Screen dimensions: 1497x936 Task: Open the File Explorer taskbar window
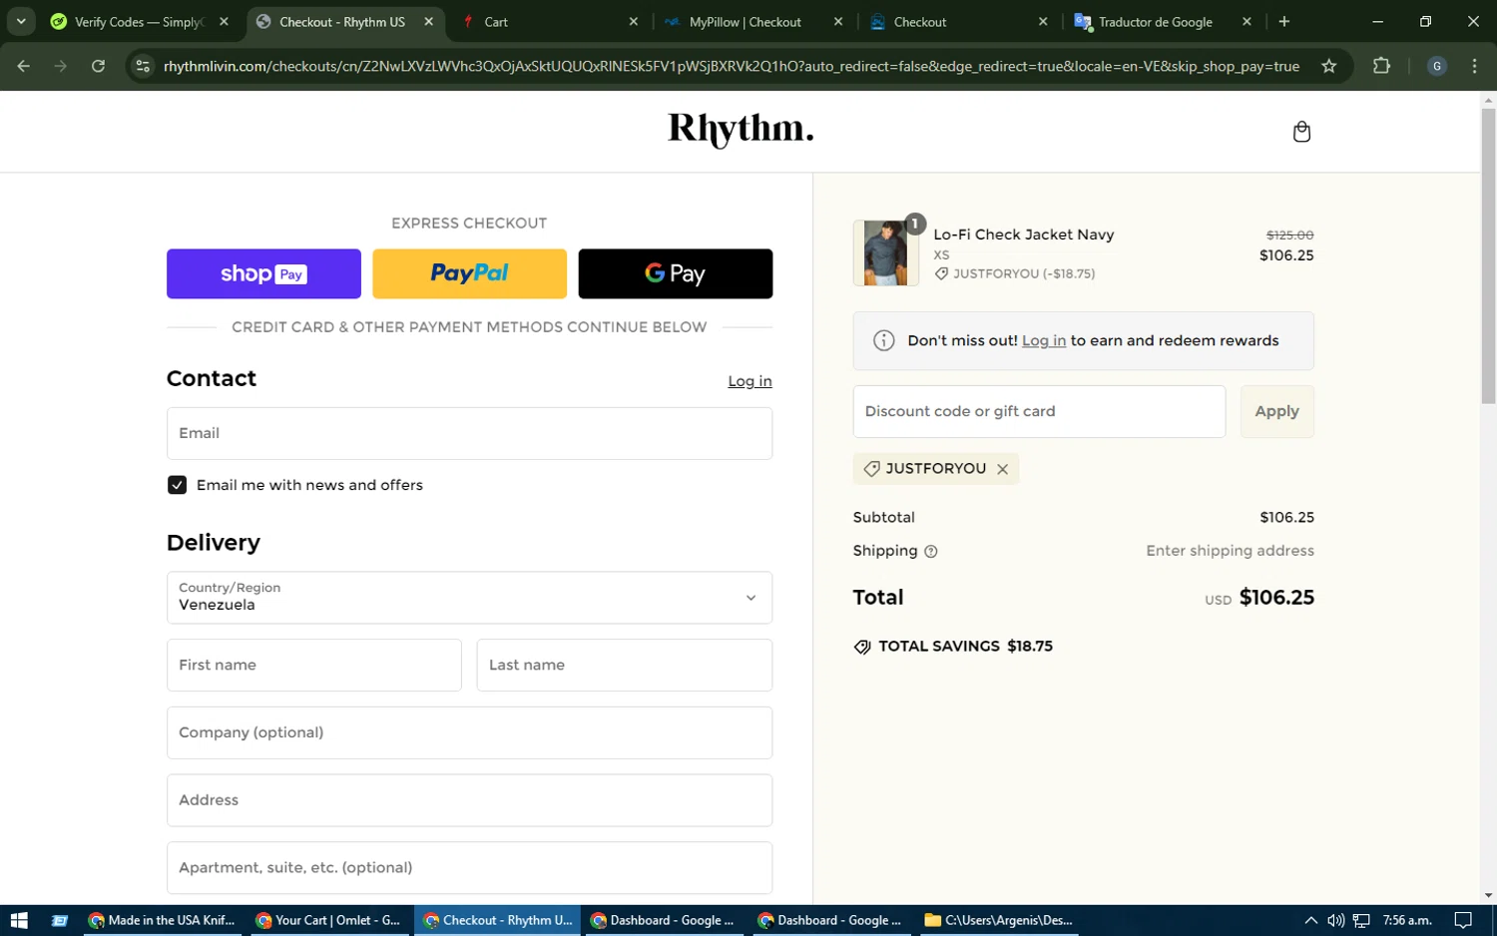[x=998, y=920]
